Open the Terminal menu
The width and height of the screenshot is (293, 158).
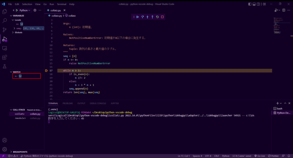62,4
